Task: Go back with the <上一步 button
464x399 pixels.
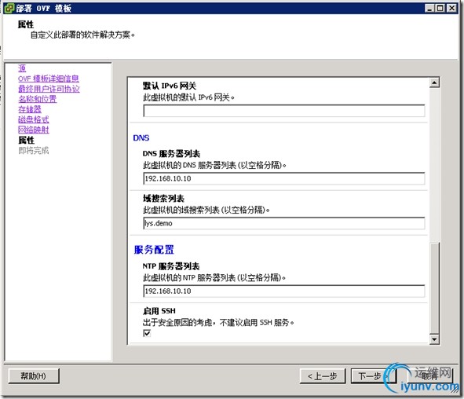Action: 323,376
